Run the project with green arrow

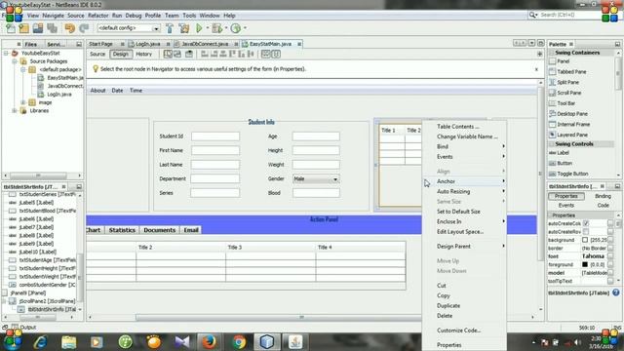(199, 28)
